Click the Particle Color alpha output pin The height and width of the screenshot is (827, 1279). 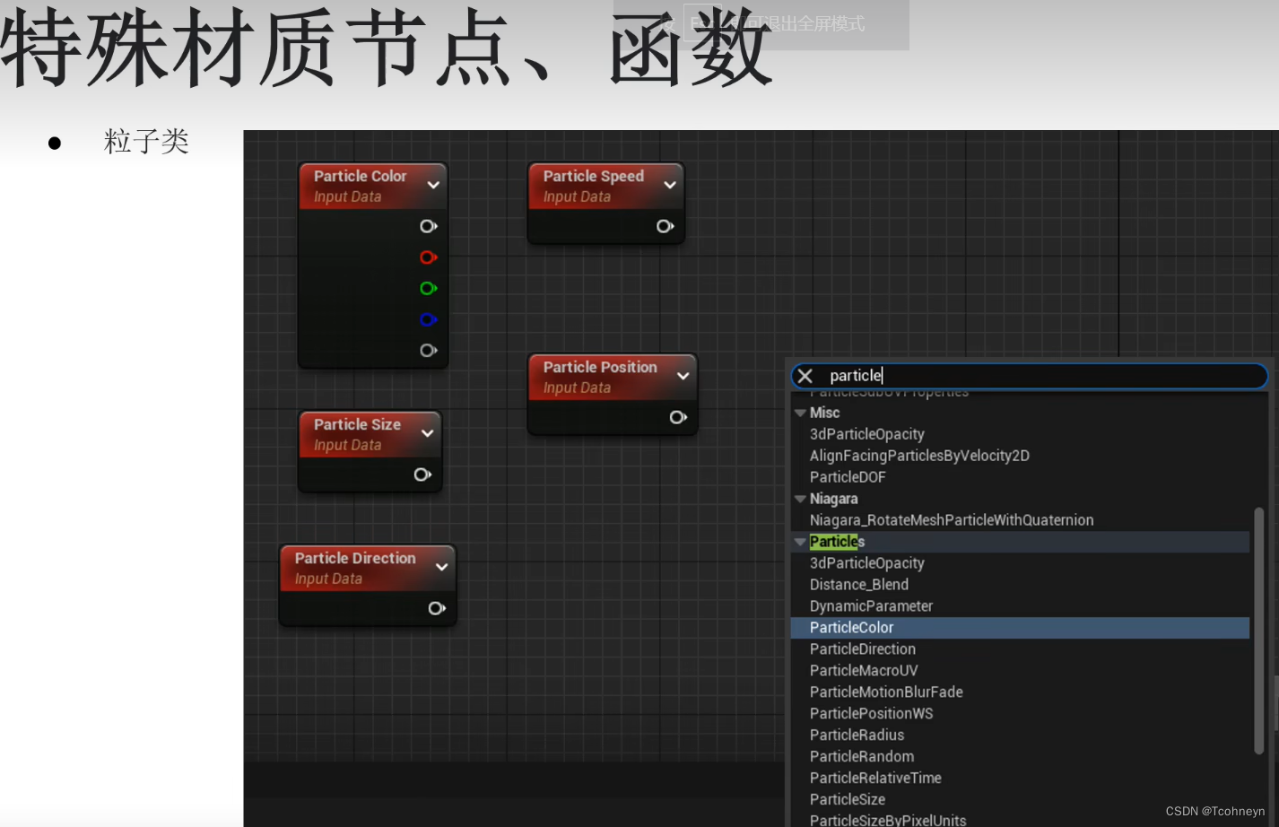tap(429, 350)
